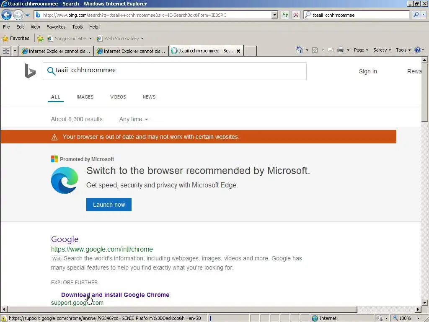The height and width of the screenshot is (322, 429).
Task: Click the Forward navigation arrow
Action: [x=18, y=15]
